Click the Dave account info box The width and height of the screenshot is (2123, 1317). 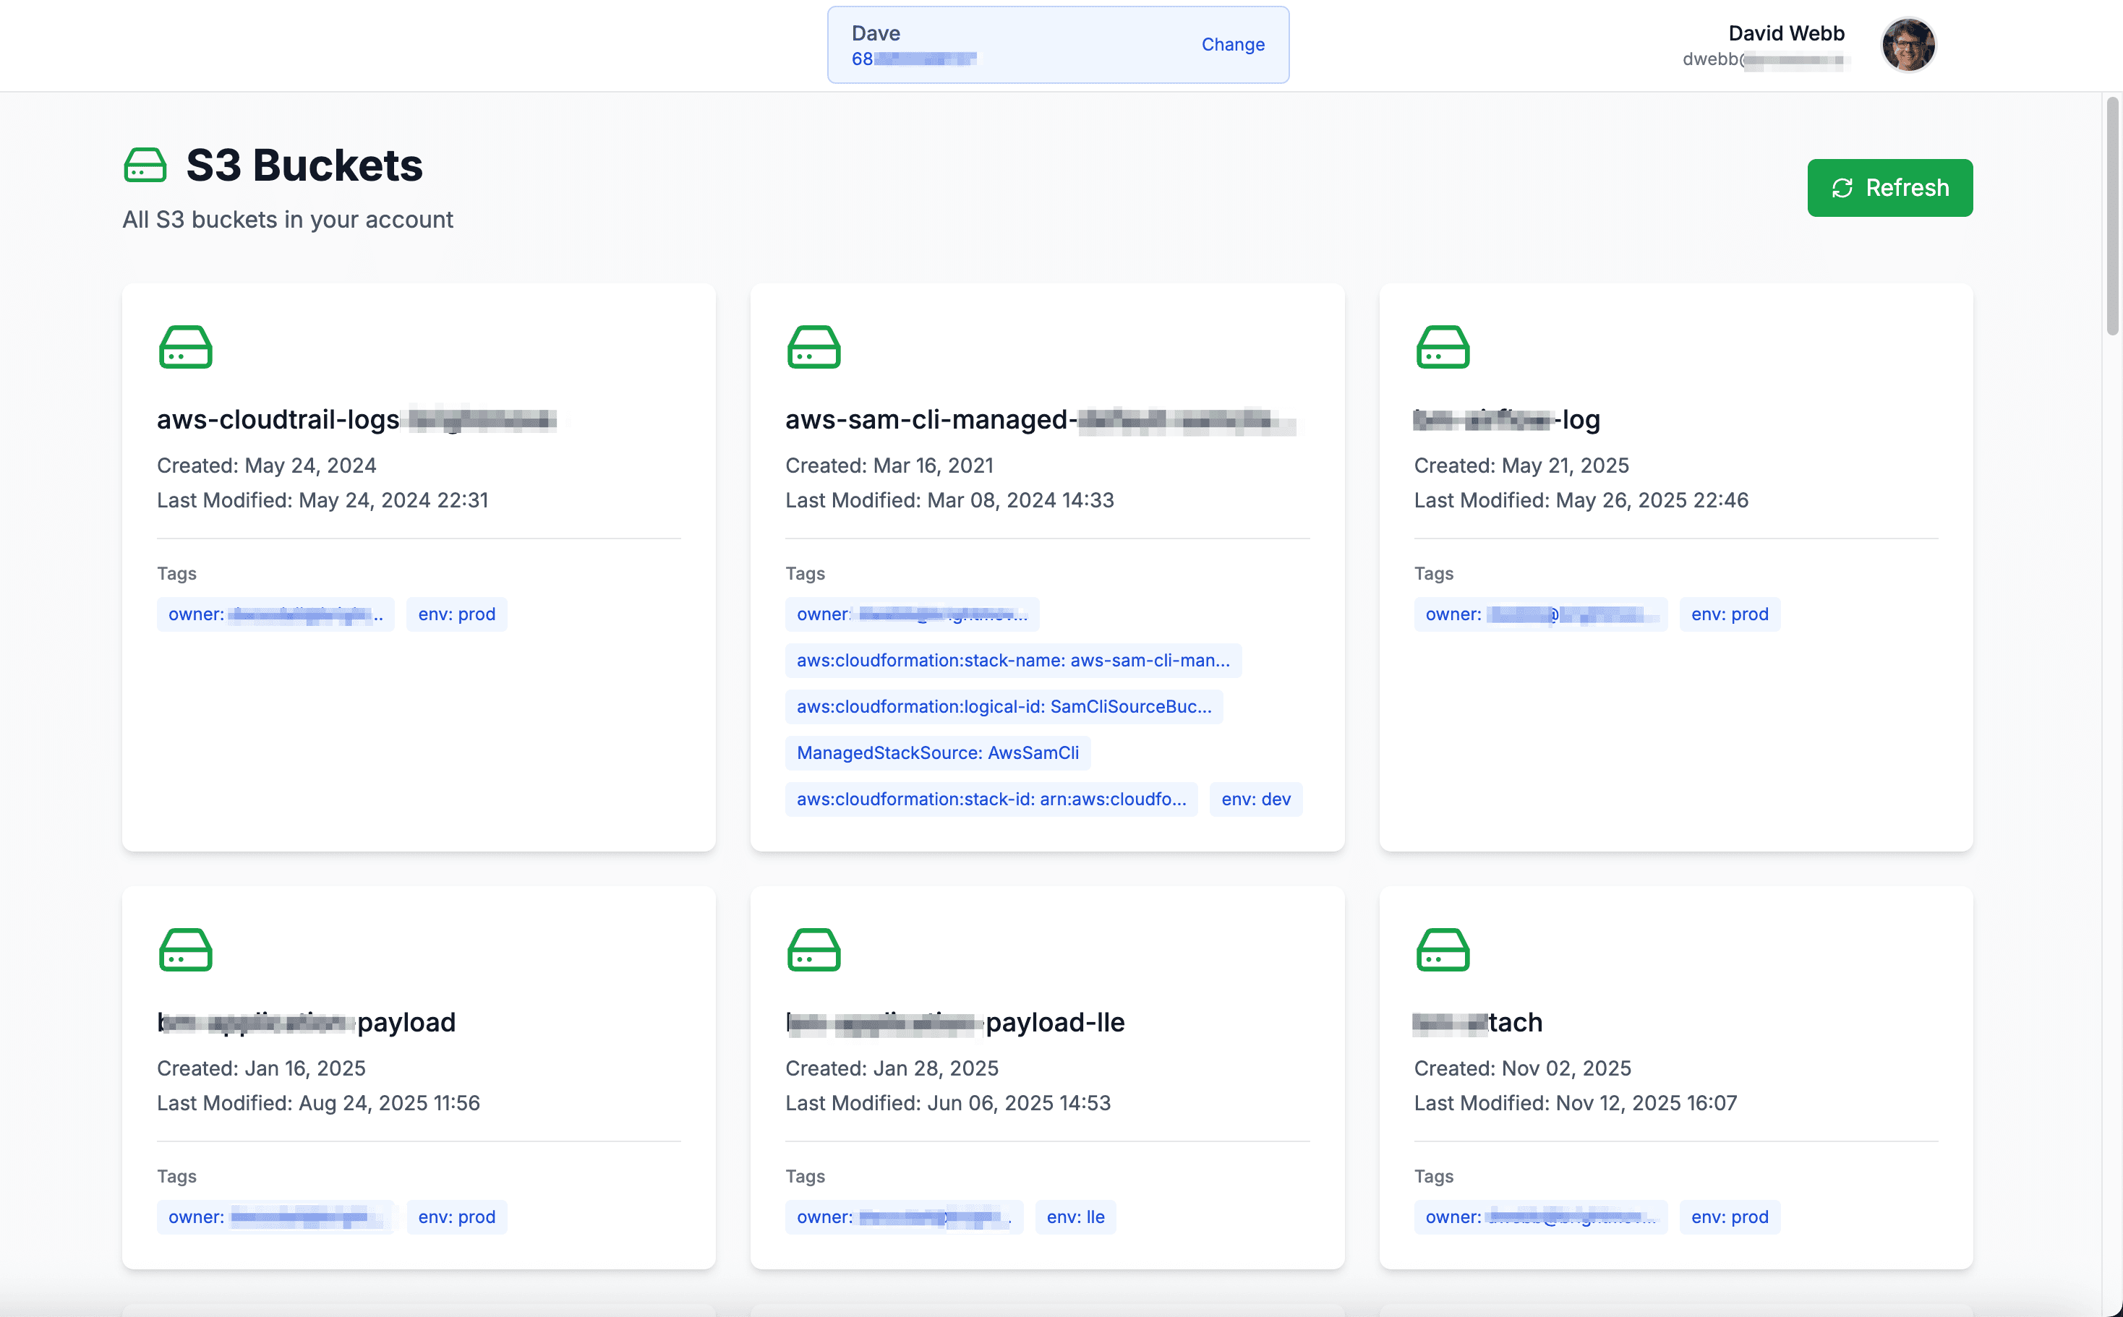(958, 43)
